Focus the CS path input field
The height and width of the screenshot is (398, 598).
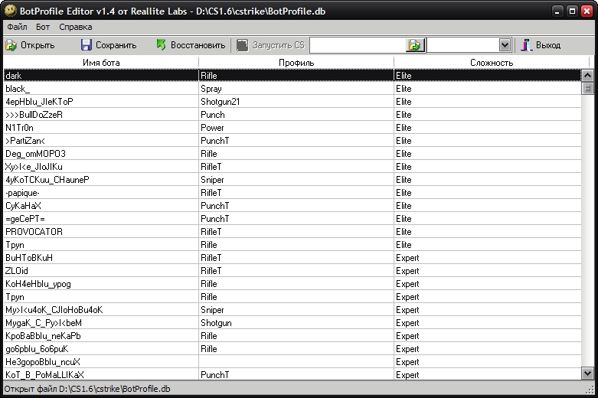[358, 45]
